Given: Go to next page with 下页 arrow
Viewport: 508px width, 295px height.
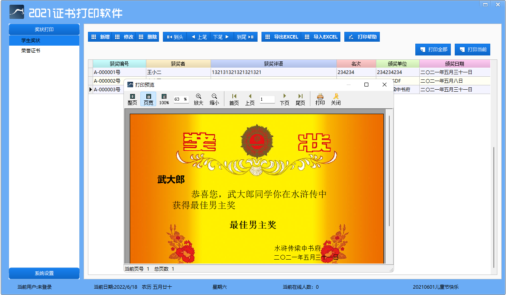Looking at the screenshot, I should [x=284, y=99].
